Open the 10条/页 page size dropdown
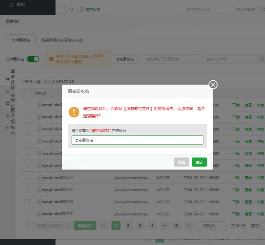265x245 pixels. 211,226
